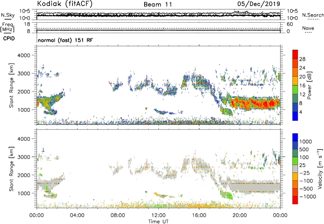Click the red bottom segment of velocity colorbar
Screen dimensions: 324x224
point(295,200)
